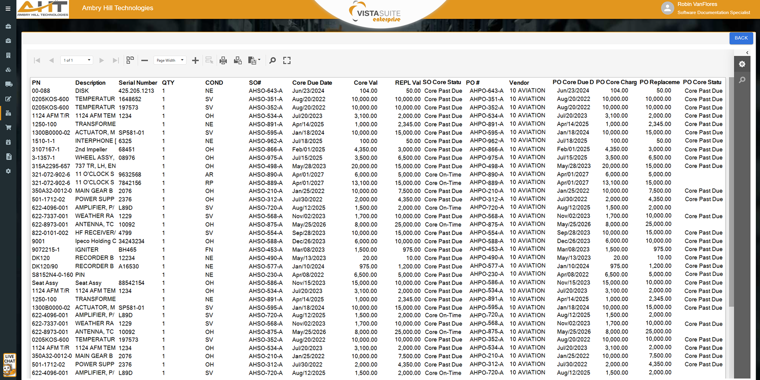
Task: Click the report vertical scrollbar
Action: click(731, 198)
